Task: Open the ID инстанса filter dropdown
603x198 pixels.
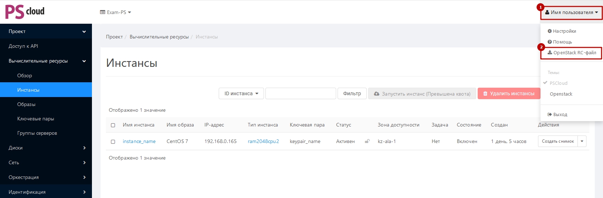Action: (241, 93)
